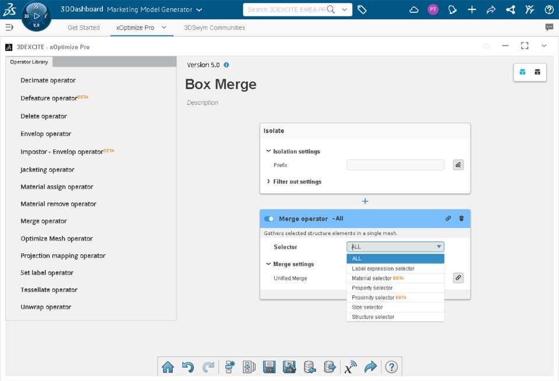Image resolution: width=559 pixels, height=381 pixels.
Task: Open the help icon in the top bar
Action: (549, 10)
